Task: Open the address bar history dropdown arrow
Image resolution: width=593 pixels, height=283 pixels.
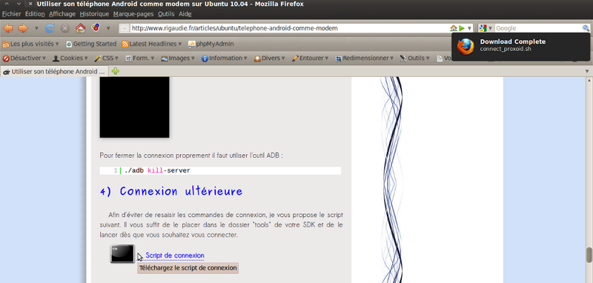Action: point(470,28)
